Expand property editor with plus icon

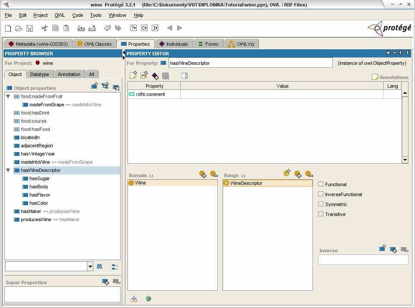pyautogui.click(x=388, y=53)
